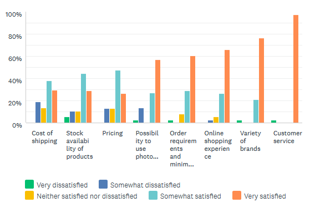Click the Somewhat dissatisfied blue legend swatch

click(x=103, y=184)
